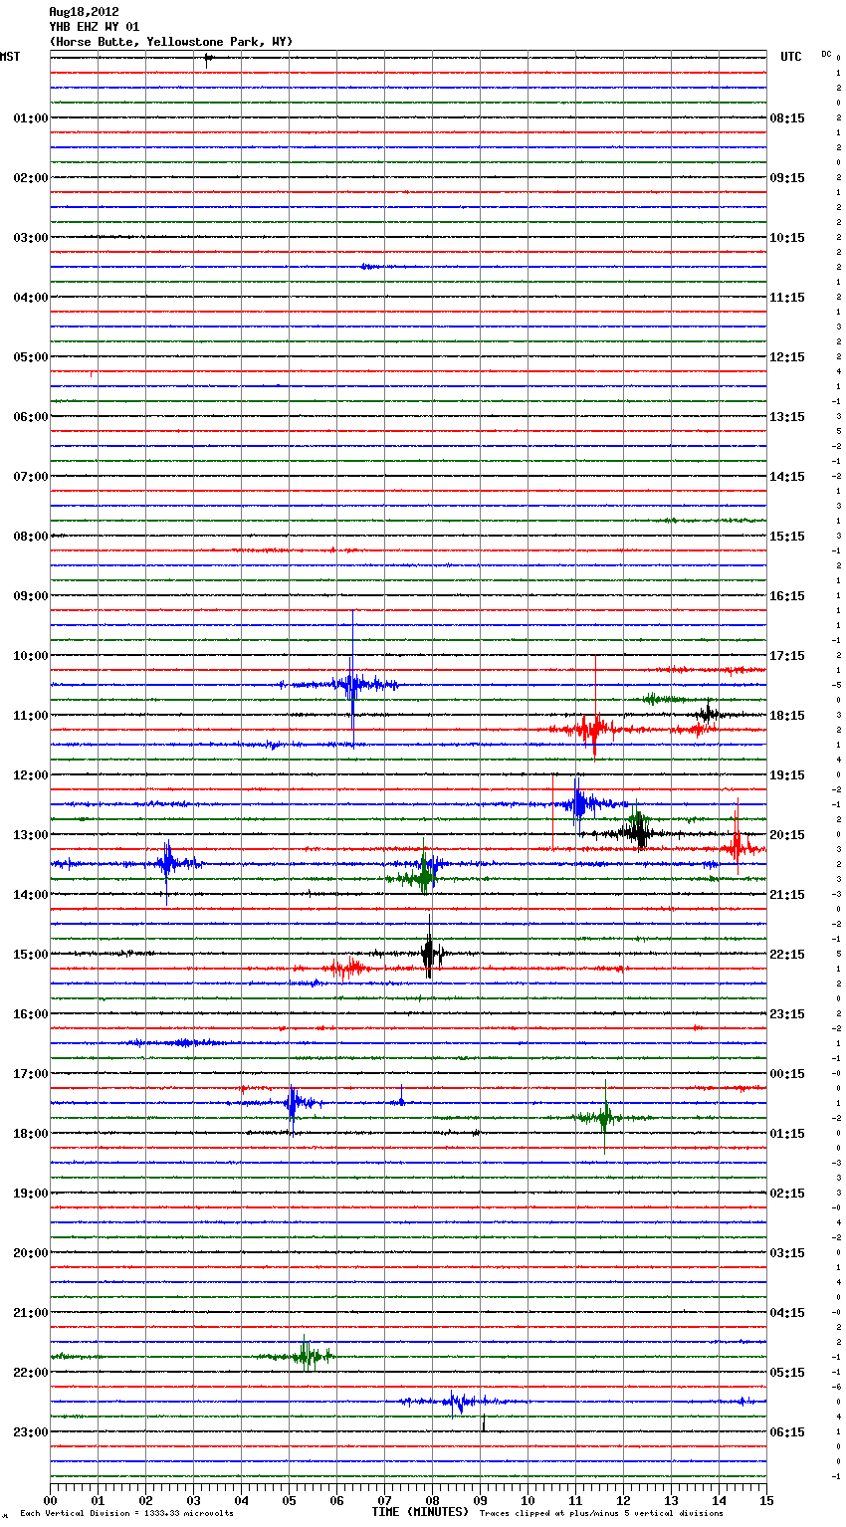
Task: Click the '04:15' UTC time label
Action: [x=787, y=1312]
